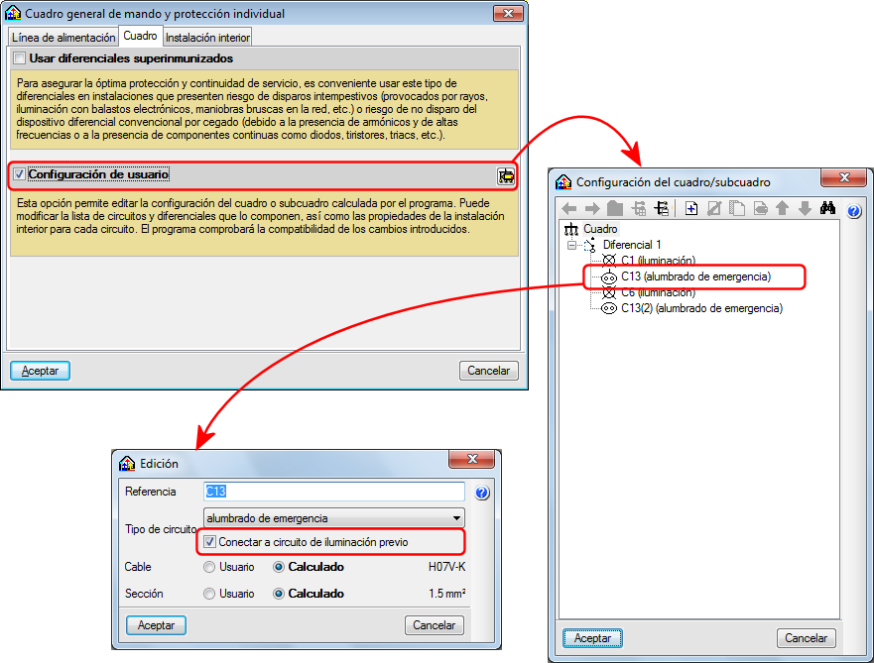This screenshot has height=663, width=874.
Task: Close the Edición dialog window
Action: pyautogui.click(x=472, y=459)
